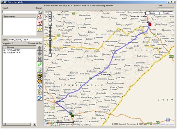The width and height of the screenshot is (177, 129).
Task: Click the Search results column header
Action: point(19,17)
